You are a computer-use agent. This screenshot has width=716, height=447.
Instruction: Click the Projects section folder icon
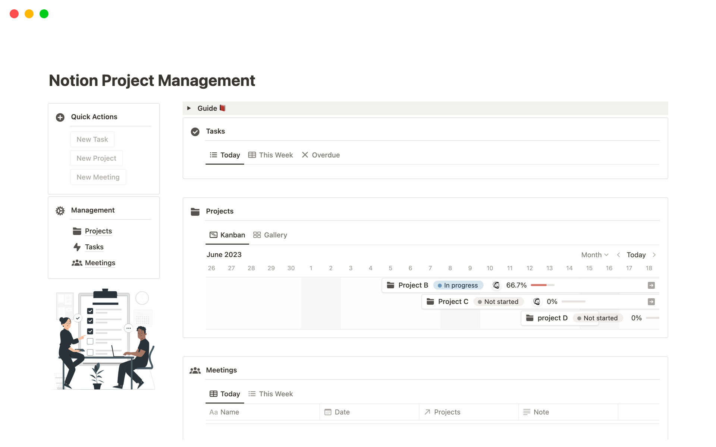(195, 212)
